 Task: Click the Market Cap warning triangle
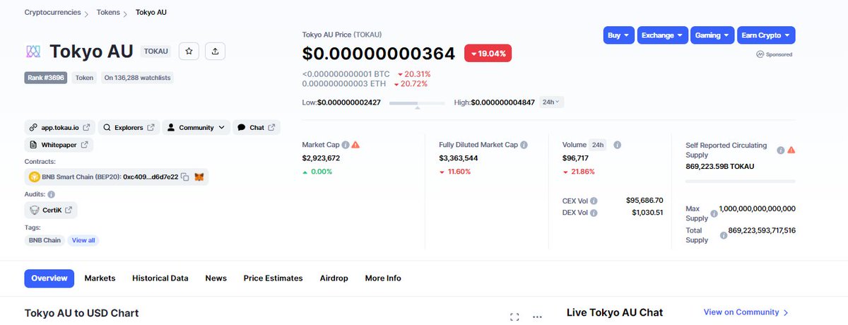pos(355,145)
